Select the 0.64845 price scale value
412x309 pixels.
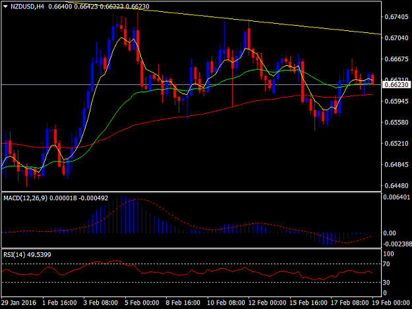[x=396, y=165]
